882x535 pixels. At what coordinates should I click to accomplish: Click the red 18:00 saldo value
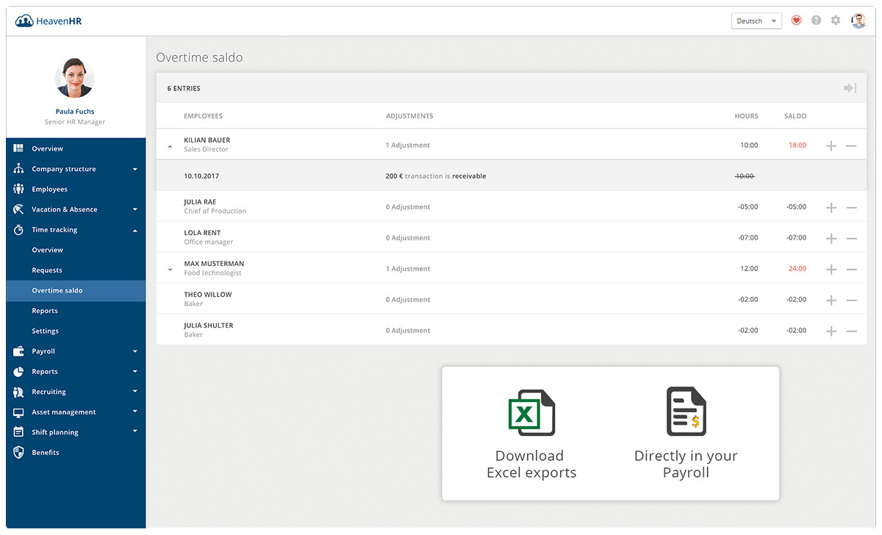(797, 146)
